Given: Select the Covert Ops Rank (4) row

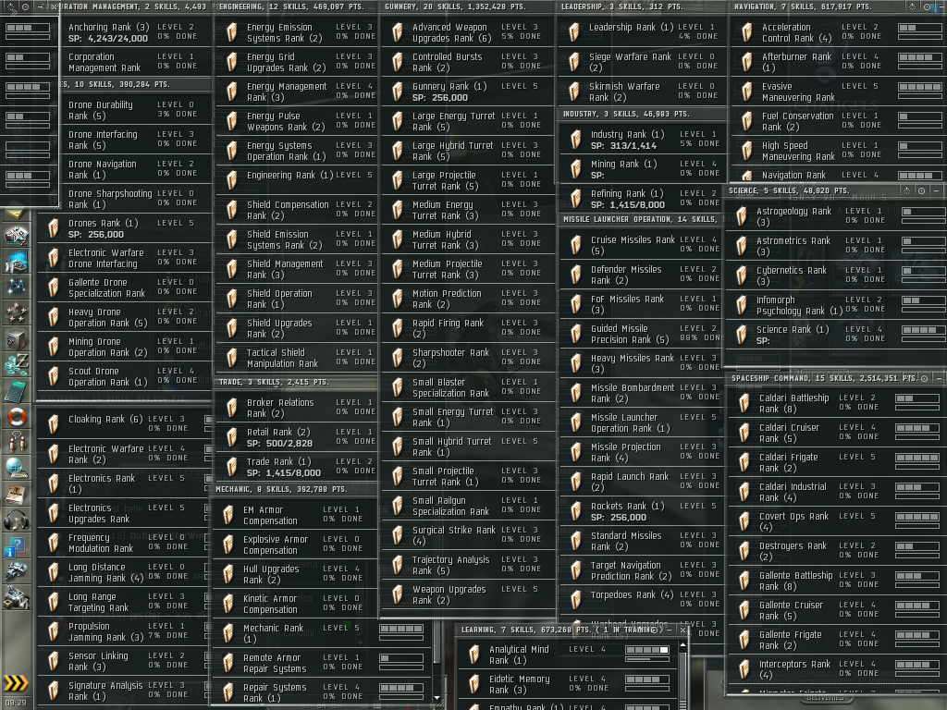Looking at the screenshot, I should [x=836, y=521].
